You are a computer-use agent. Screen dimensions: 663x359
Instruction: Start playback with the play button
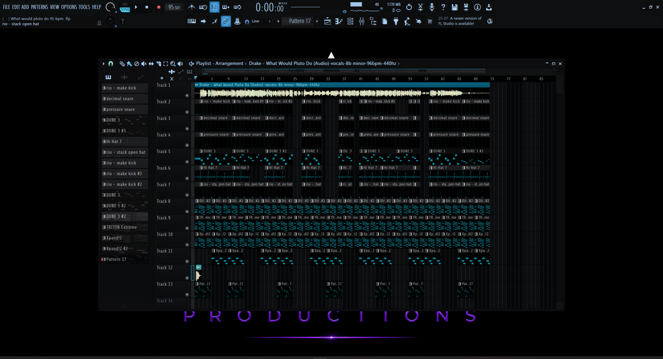pyautogui.click(x=136, y=7)
